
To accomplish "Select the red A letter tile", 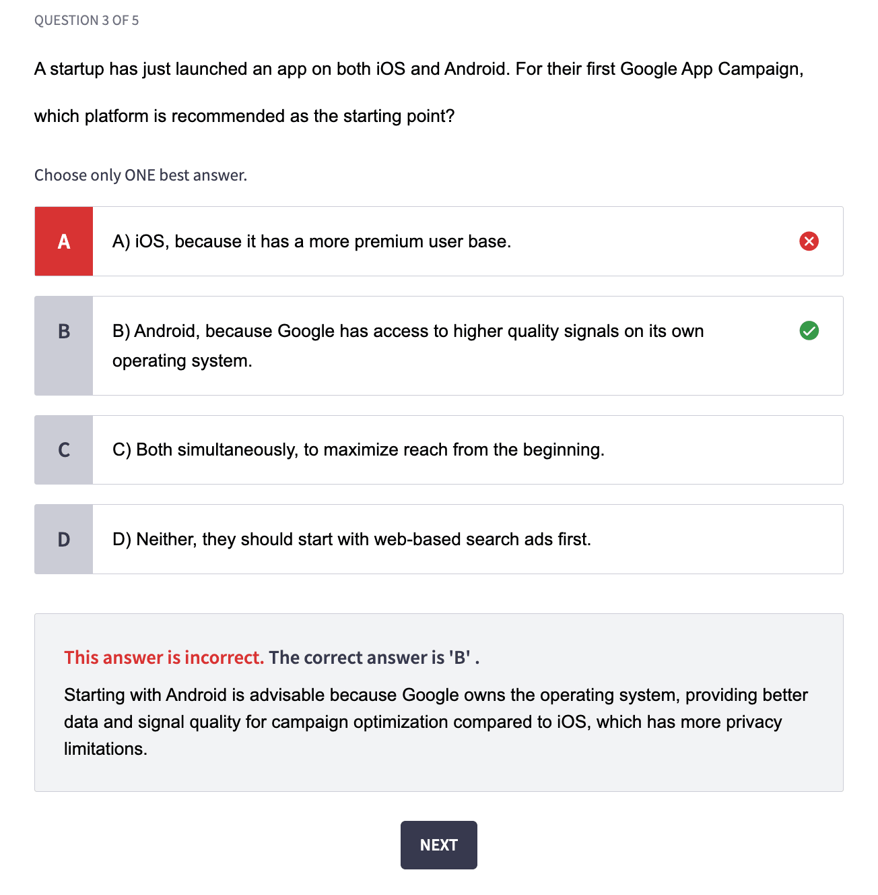I will click(64, 241).
